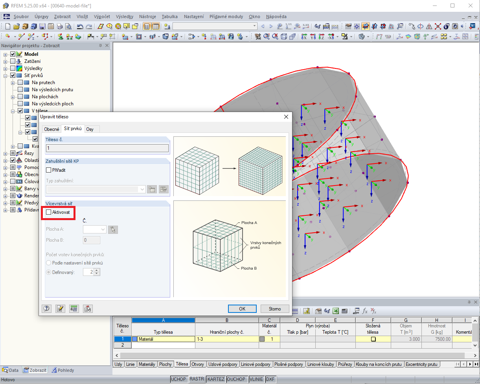Click the edit comment notepad icon in dialog
Viewport: 480px width, 384px height.
[x=60, y=309]
